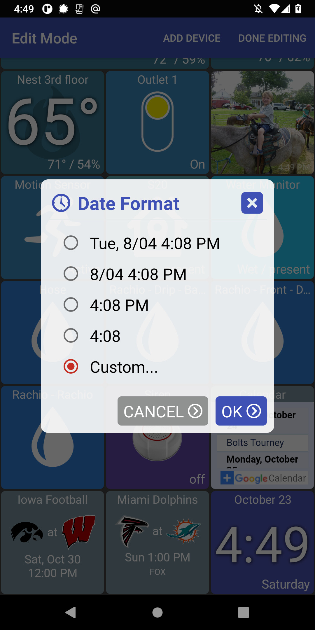Open the Iowa Football game tile
This screenshot has height=630, width=315.
[x=52, y=542]
